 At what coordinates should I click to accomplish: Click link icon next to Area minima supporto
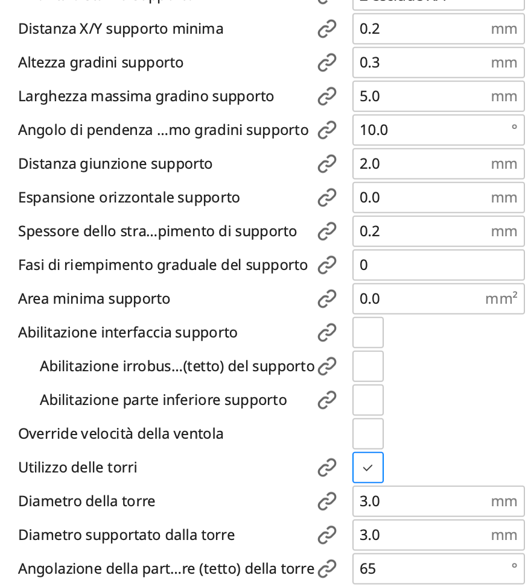click(327, 299)
